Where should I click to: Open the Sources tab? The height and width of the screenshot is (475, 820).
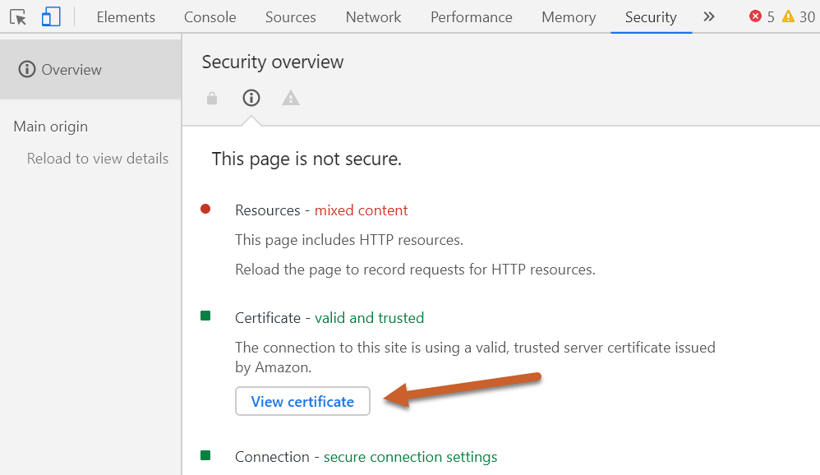tap(291, 17)
